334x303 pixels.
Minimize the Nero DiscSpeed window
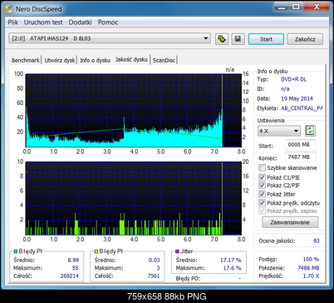click(282, 7)
